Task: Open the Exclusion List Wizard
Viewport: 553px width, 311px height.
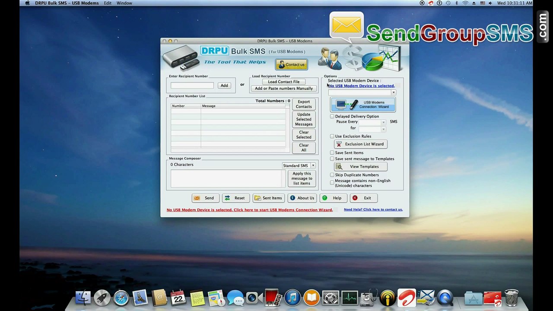Action: click(x=360, y=144)
